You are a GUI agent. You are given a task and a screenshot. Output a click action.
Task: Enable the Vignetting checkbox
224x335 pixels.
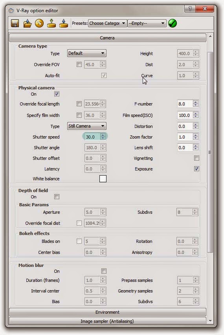(196, 158)
